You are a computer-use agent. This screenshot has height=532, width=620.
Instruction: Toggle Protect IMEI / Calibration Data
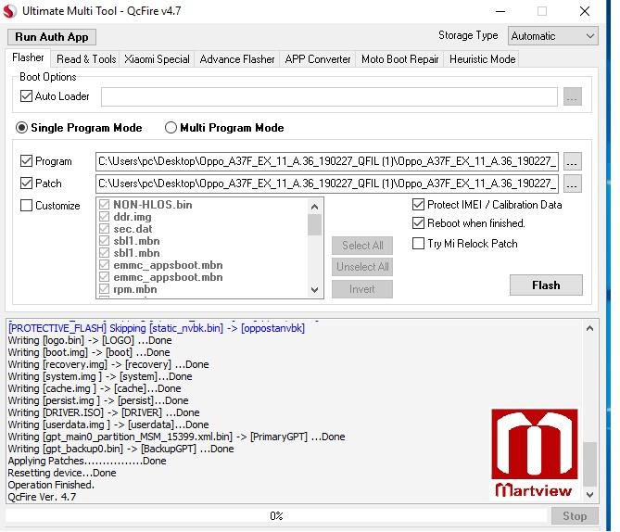pyautogui.click(x=418, y=205)
